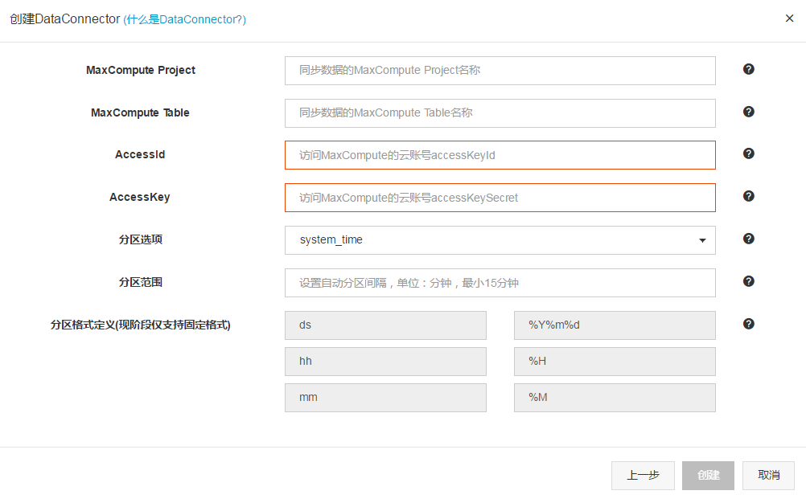Viewport: 806px width, 503px height.
Task: Click the AccessKey label
Action: [x=140, y=197]
